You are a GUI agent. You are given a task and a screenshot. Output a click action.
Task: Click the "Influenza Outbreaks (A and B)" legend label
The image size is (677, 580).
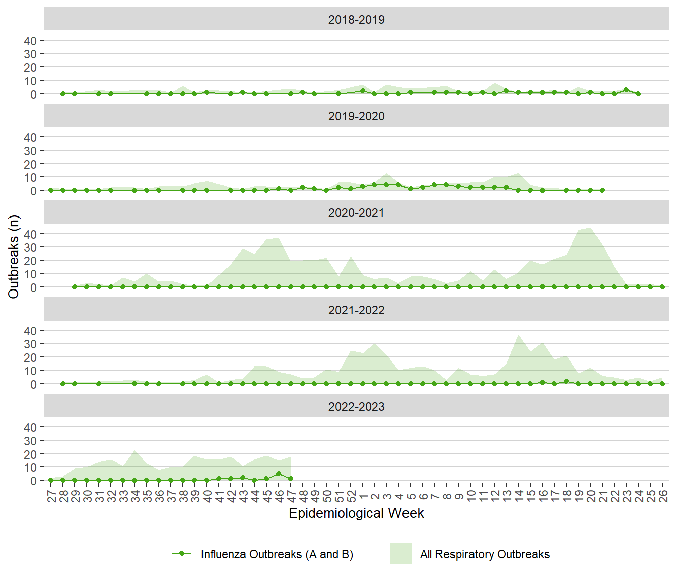click(x=277, y=554)
